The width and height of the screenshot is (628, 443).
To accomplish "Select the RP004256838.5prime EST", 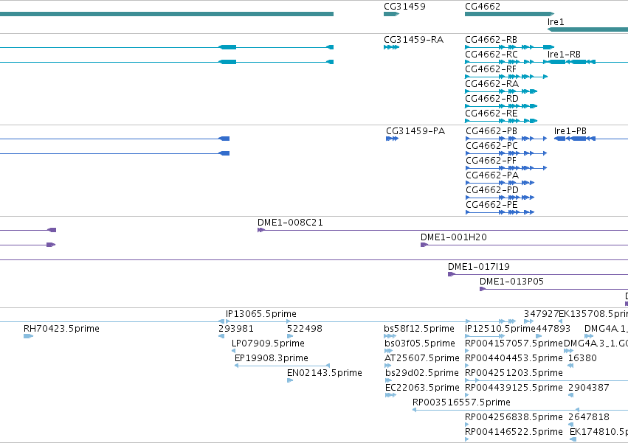I will [x=514, y=417].
